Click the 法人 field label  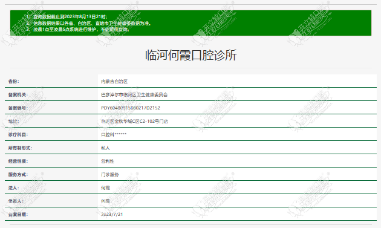tap(13, 187)
